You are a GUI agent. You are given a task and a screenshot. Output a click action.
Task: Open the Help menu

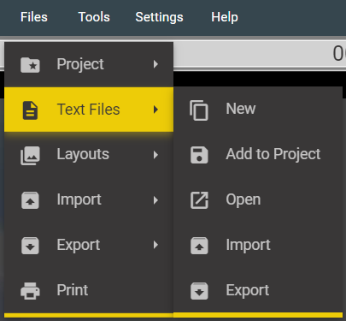(x=225, y=17)
